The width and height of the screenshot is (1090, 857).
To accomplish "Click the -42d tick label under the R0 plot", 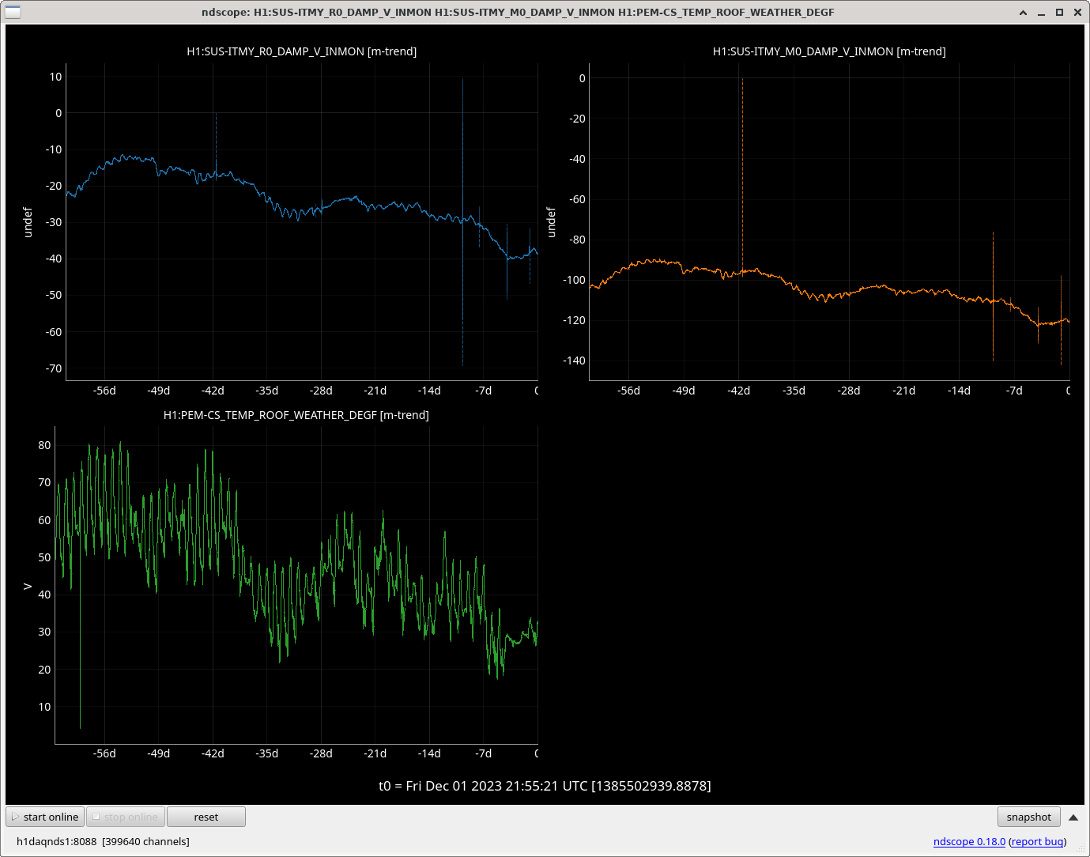I will coord(213,391).
